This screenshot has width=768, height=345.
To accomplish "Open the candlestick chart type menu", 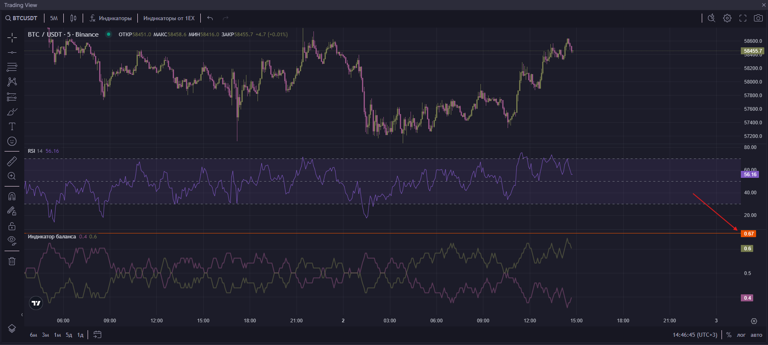I will point(73,18).
